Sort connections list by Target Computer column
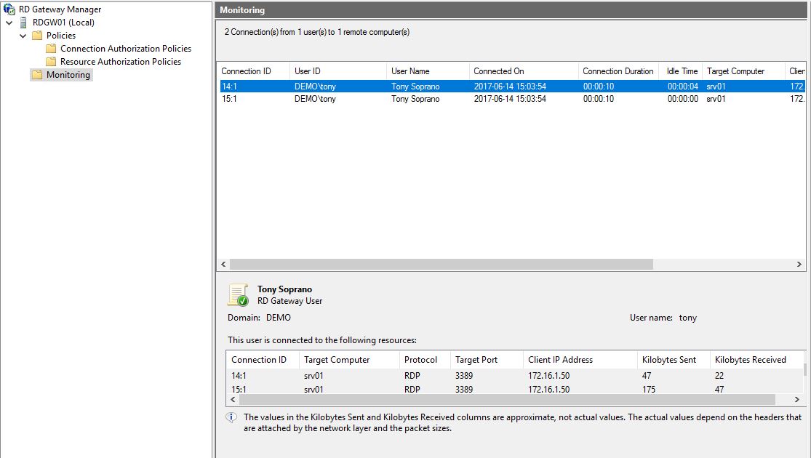811x458 pixels. [x=743, y=71]
